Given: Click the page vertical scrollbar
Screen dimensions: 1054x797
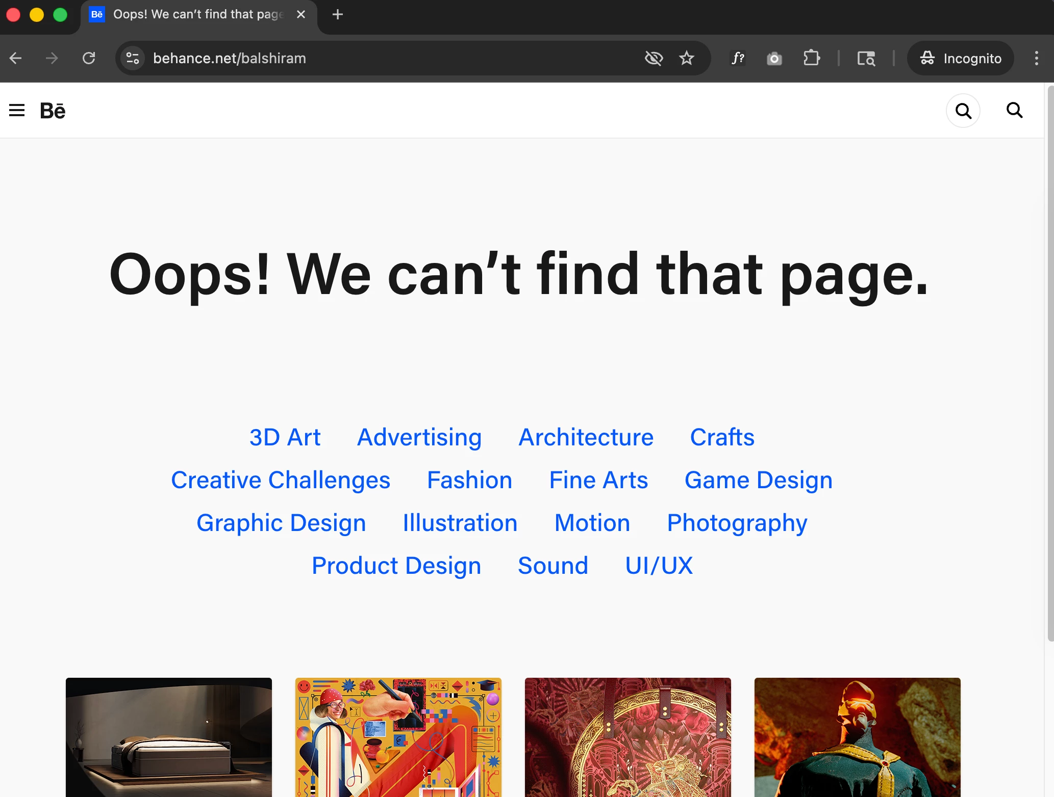Looking at the screenshot, I should 1050,357.
